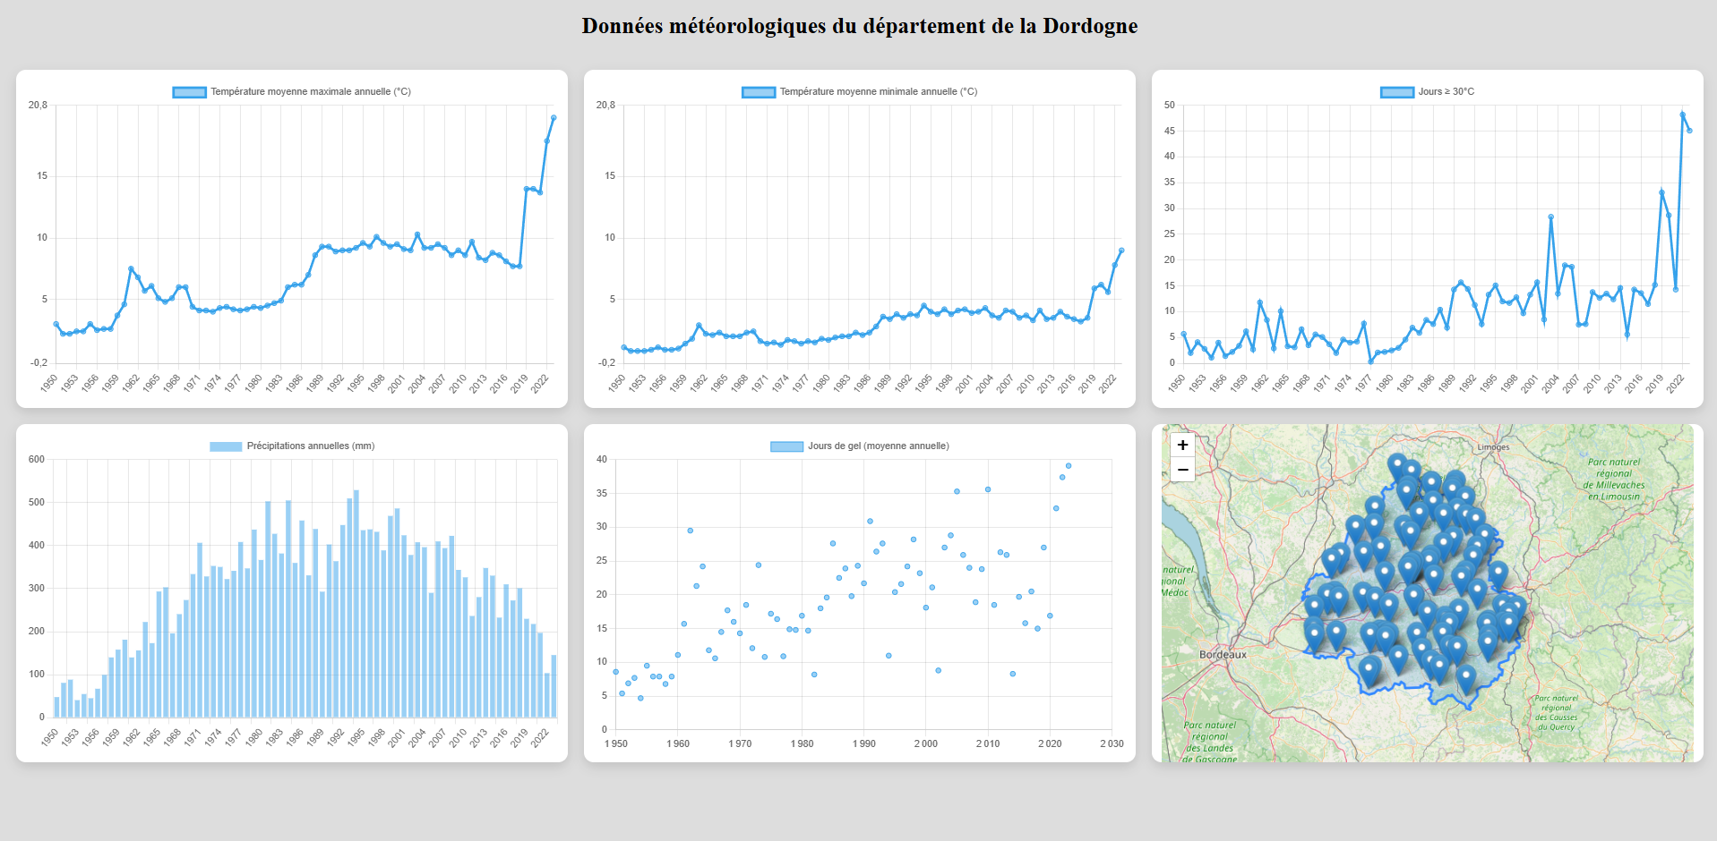Screen dimensions: 1717x841
Task: Select the highest 'Jours de gel' scatter point
Action: (1069, 464)
